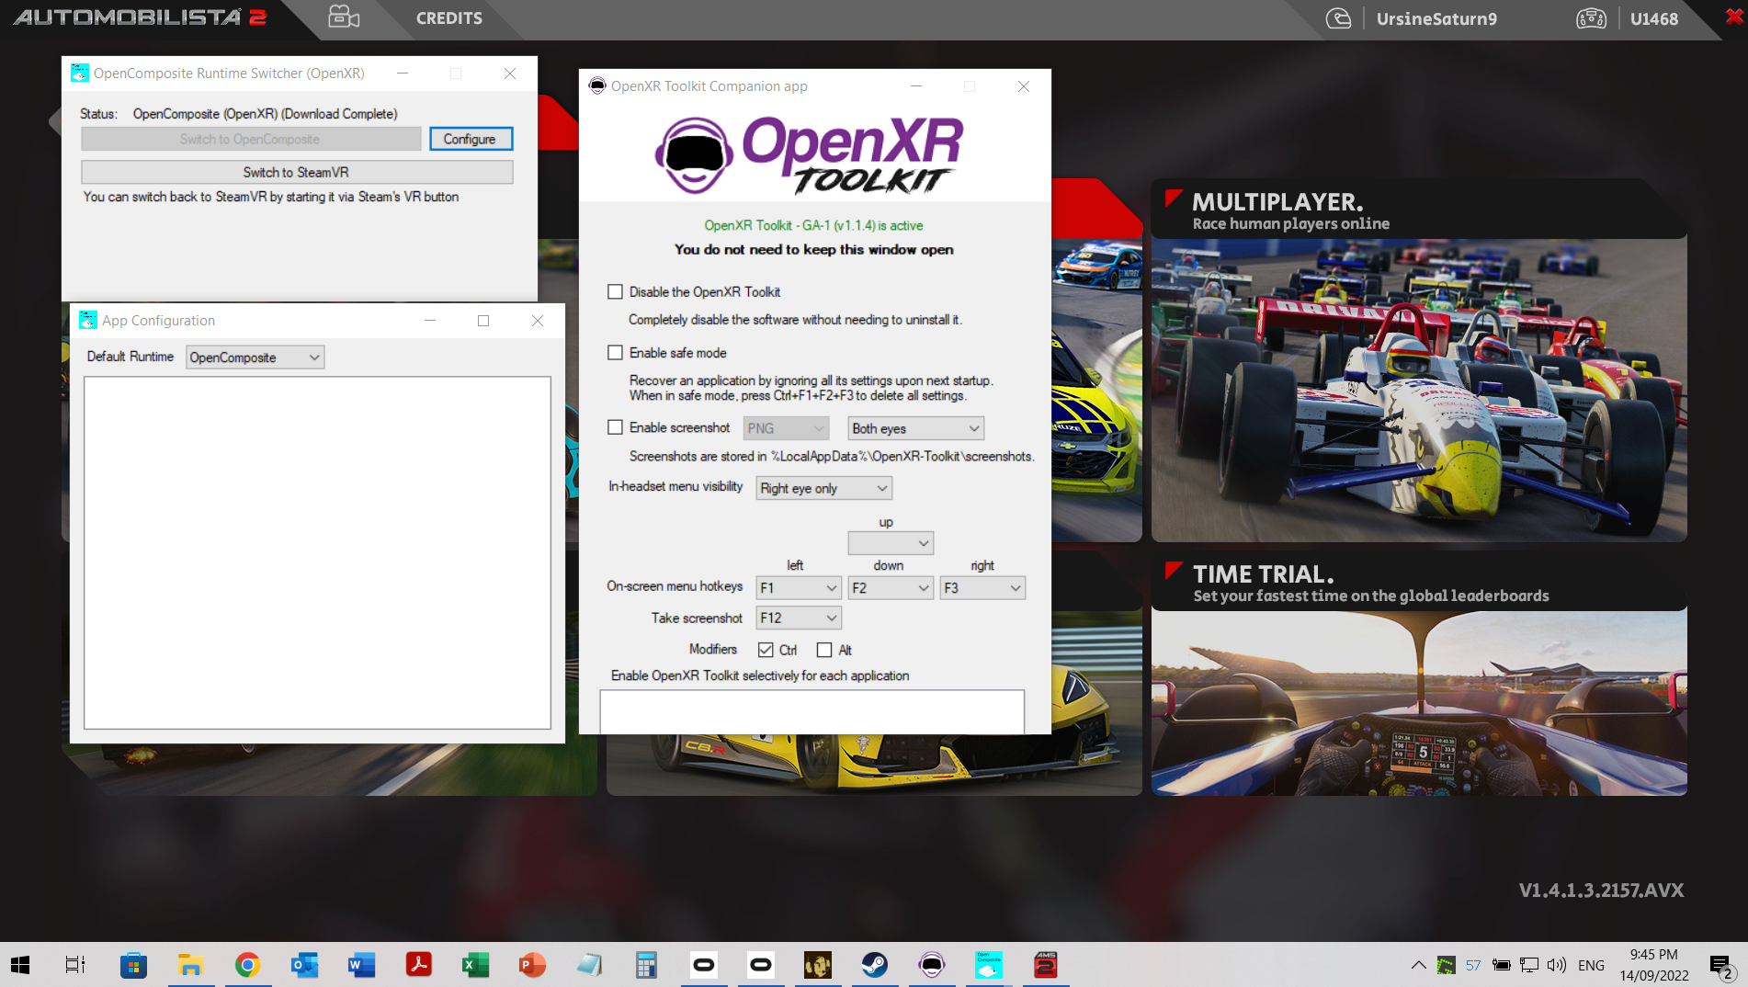This screenshot has width=1748, height=987.
Task: Open Microsoft Store from taskbar
Action: [133, 965]
